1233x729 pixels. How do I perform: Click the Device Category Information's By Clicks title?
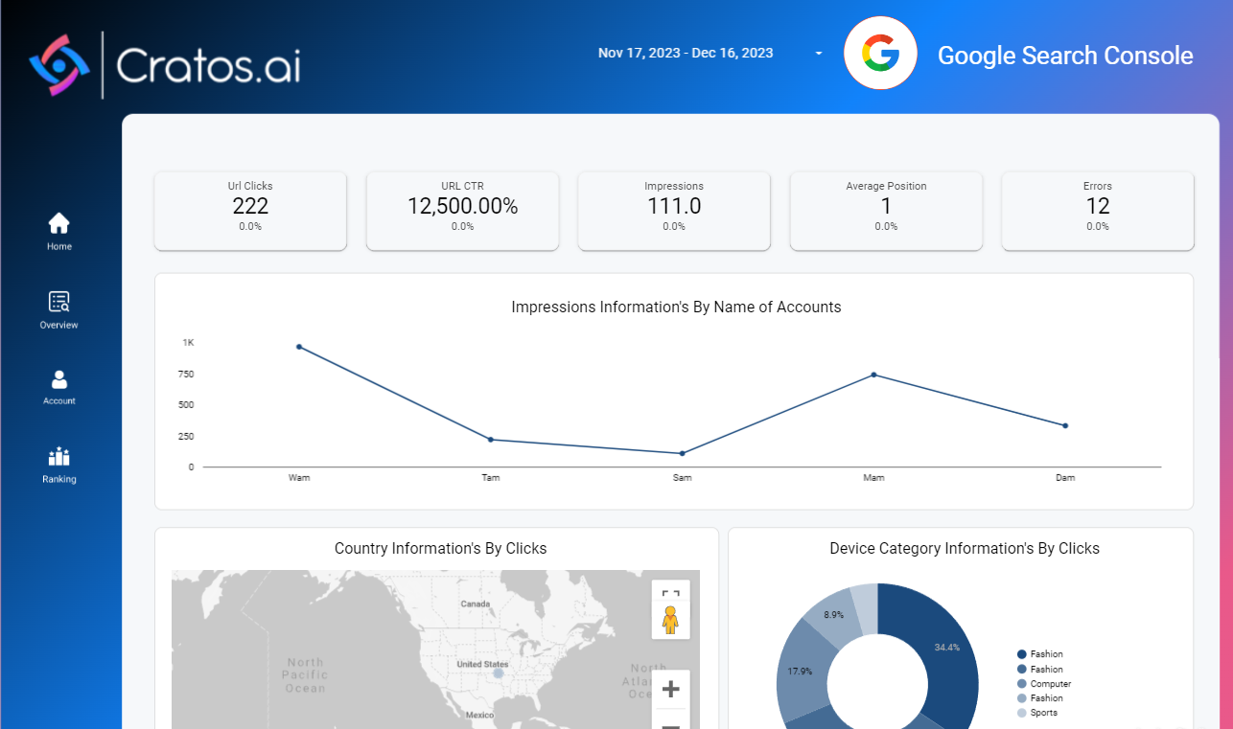[x=965, y=549]
